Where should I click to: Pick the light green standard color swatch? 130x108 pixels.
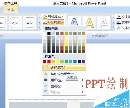62,62
